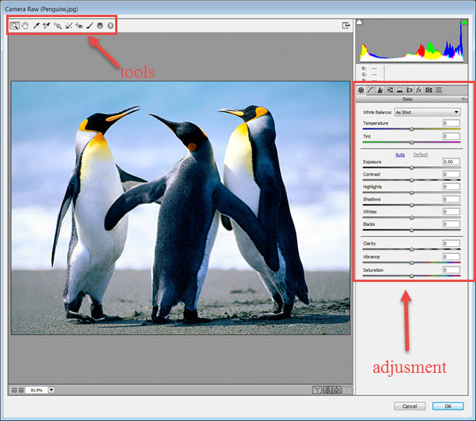The image size is (476, 421).
Task: Focus the Vibrance value field
Action: (451, 257)
